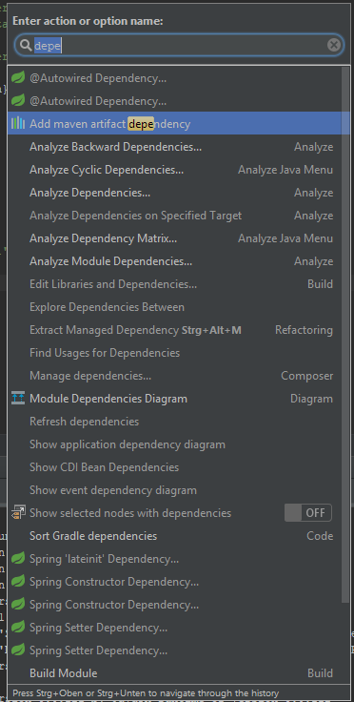The image size is (354, 702).
Task: Click the selected nodes with dependencies icon
Action: point(18,512)
